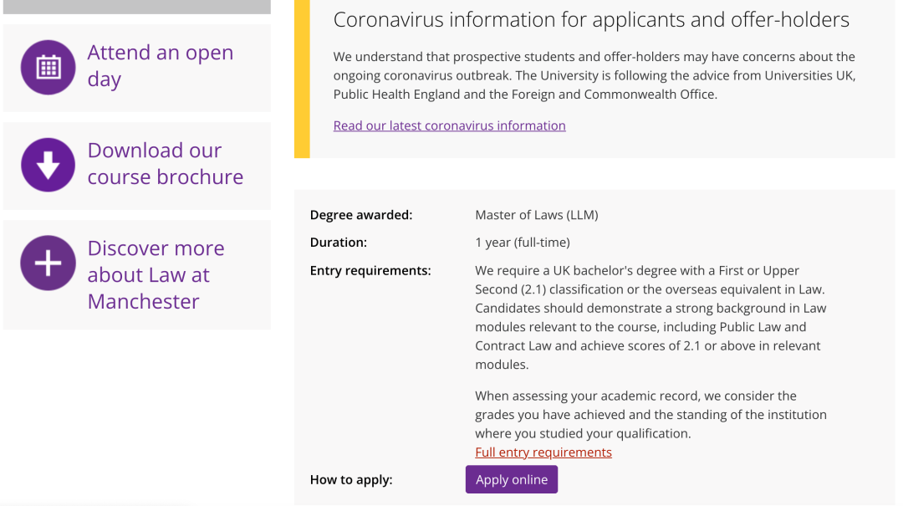The width and height of the screenshot is (903, 506).
Task: Read our latest coronavirus information link
Action: click(x=449, y=125)
